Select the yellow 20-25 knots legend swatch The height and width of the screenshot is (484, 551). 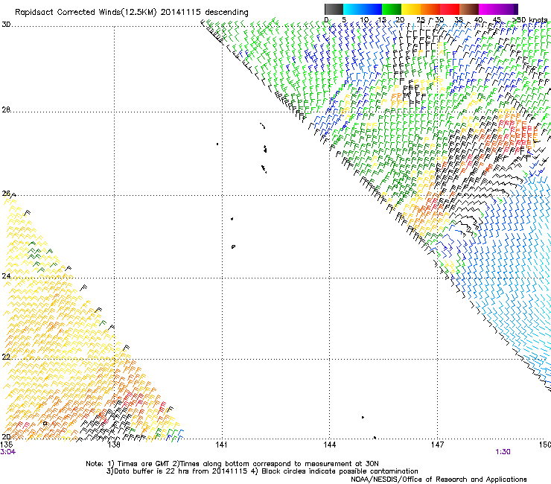[x=411, y=9]
